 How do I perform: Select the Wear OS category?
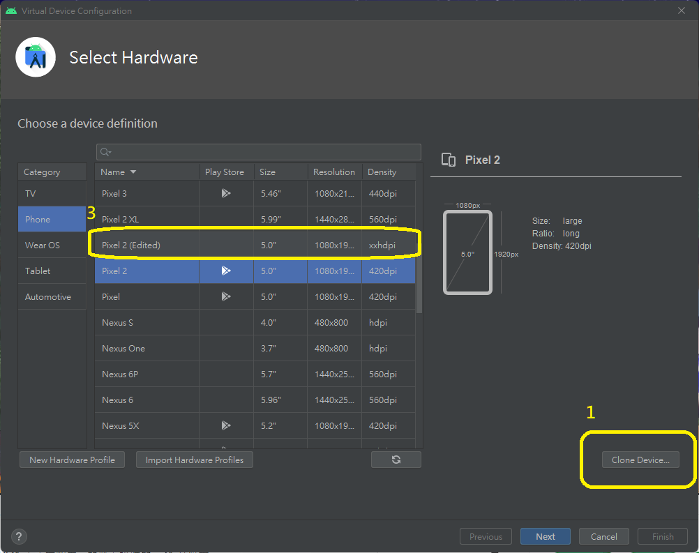(x=52, y=245)
